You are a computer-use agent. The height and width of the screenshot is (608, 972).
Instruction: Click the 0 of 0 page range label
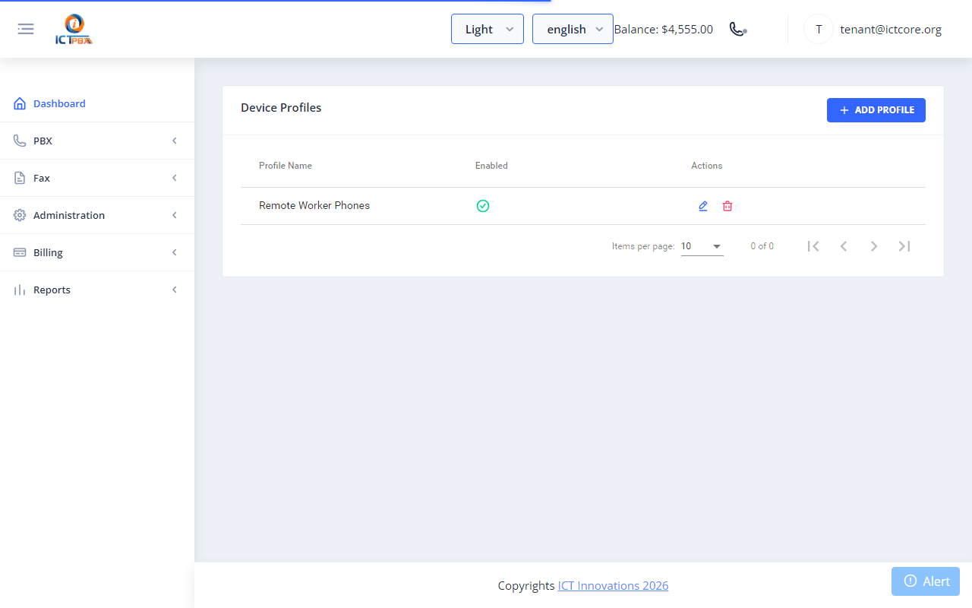(x=762, y=246)
